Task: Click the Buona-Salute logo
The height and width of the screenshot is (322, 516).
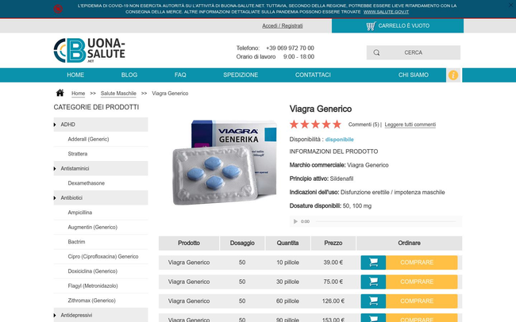Action: (x=89, y=50)
